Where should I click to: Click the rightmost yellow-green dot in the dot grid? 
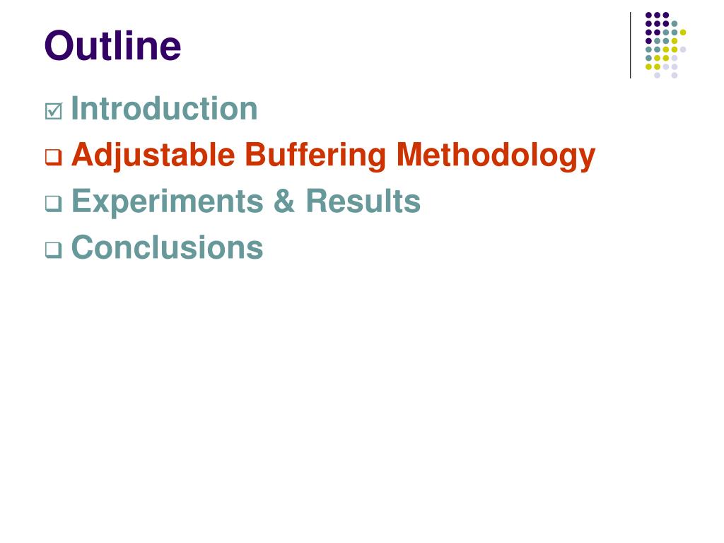point(683,33)
